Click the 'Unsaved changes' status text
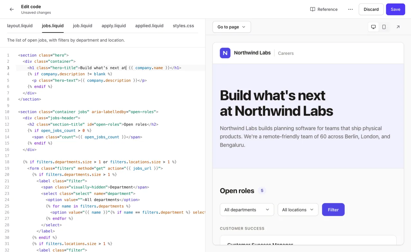 click(x=36, y=13)
